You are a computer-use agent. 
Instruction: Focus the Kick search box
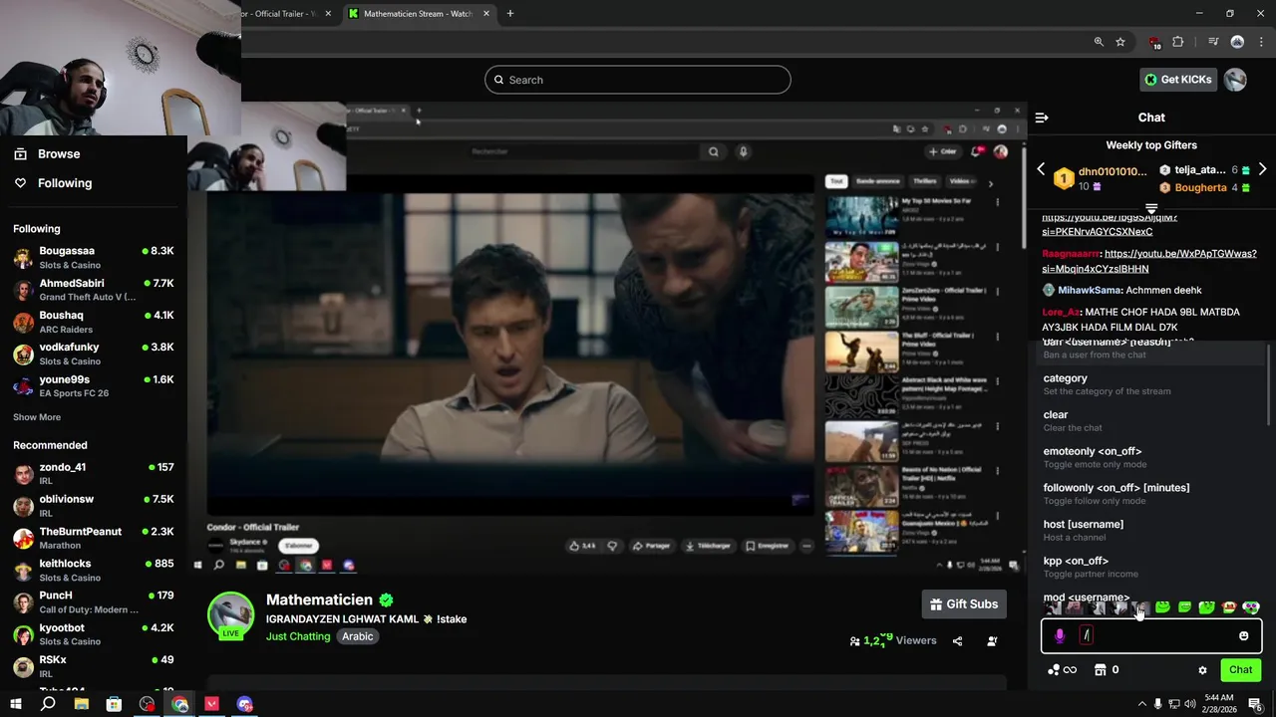coord(638,80)
